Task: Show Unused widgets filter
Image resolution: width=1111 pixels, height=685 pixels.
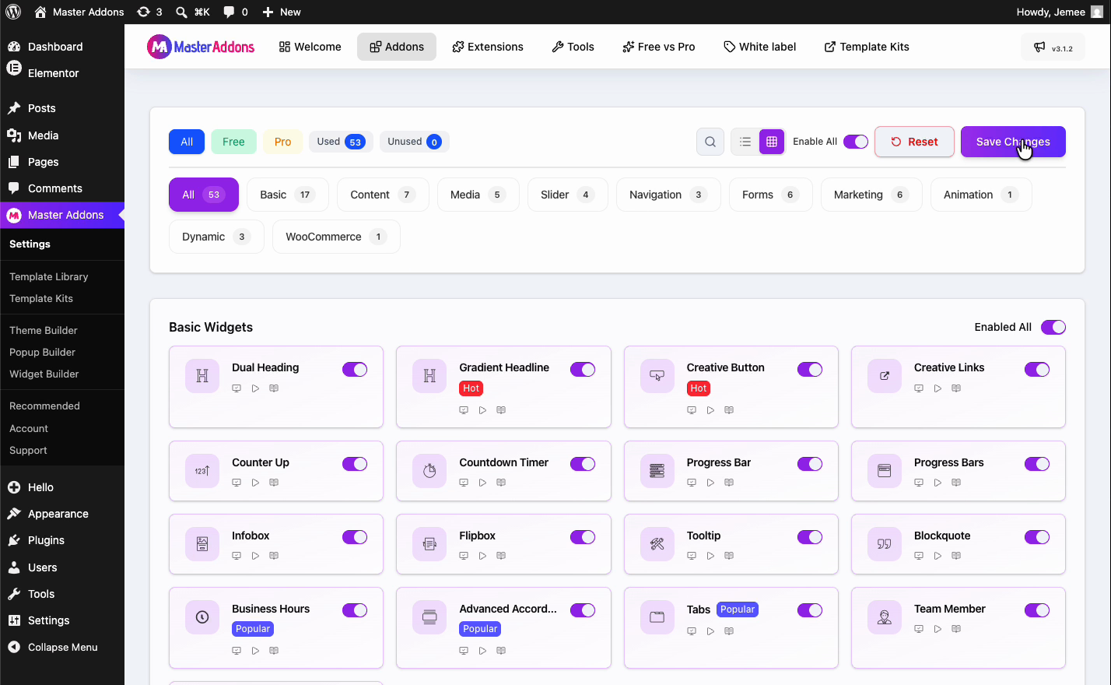Action: [x=415, y=142]
